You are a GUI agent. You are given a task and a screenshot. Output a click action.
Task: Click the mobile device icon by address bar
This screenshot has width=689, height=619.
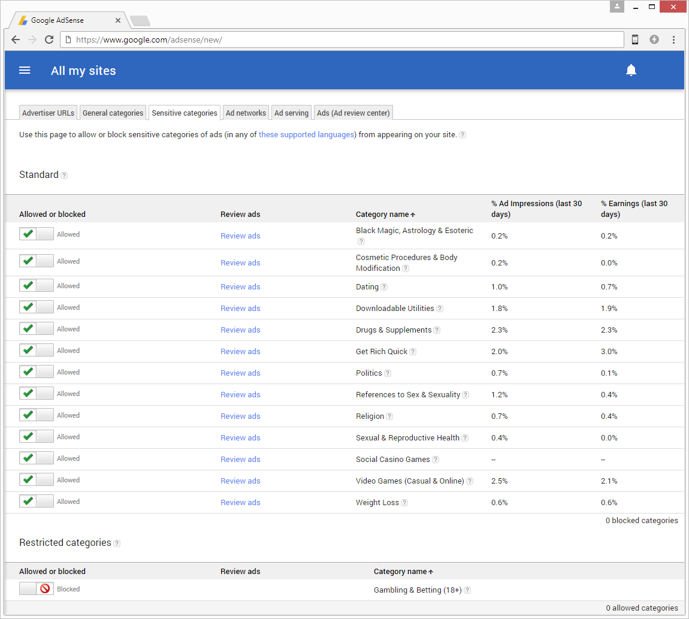click(635, 40)
